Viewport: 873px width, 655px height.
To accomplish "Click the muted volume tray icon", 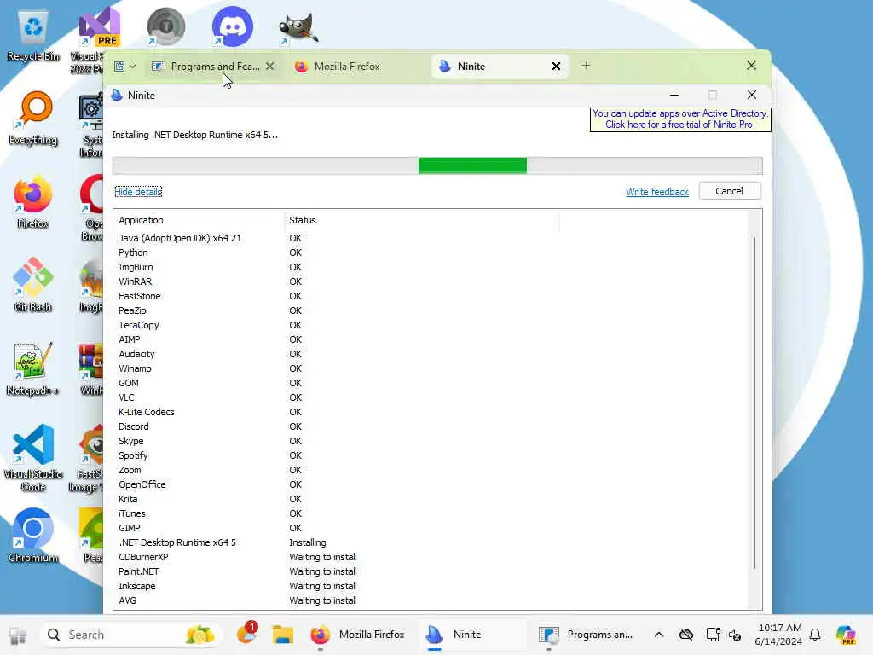I will tap(735, 635).
